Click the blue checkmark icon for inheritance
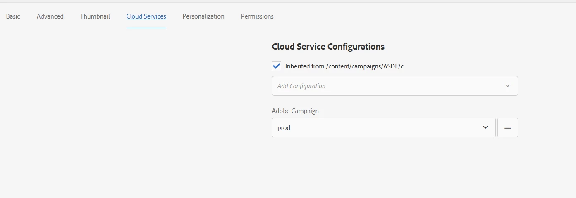 click(277, 66)
